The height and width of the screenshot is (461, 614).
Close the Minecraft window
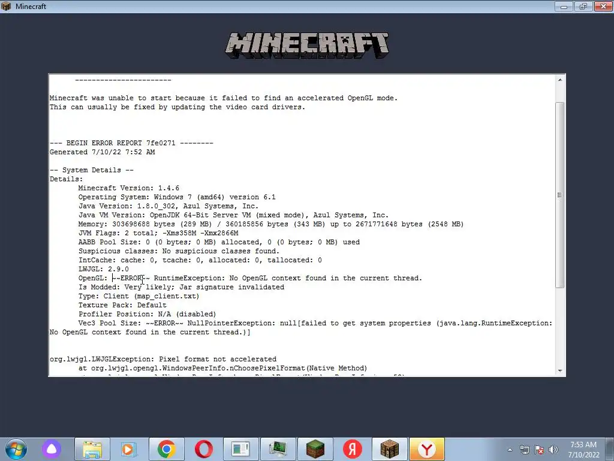pos(603,6)
